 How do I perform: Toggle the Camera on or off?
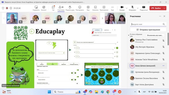pyautogui.click(x=122, y=7)
